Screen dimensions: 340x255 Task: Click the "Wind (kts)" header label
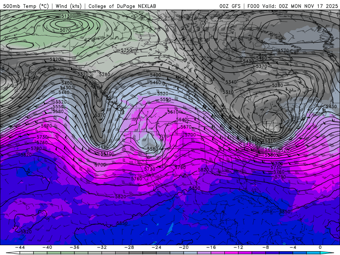click(68, 6)
